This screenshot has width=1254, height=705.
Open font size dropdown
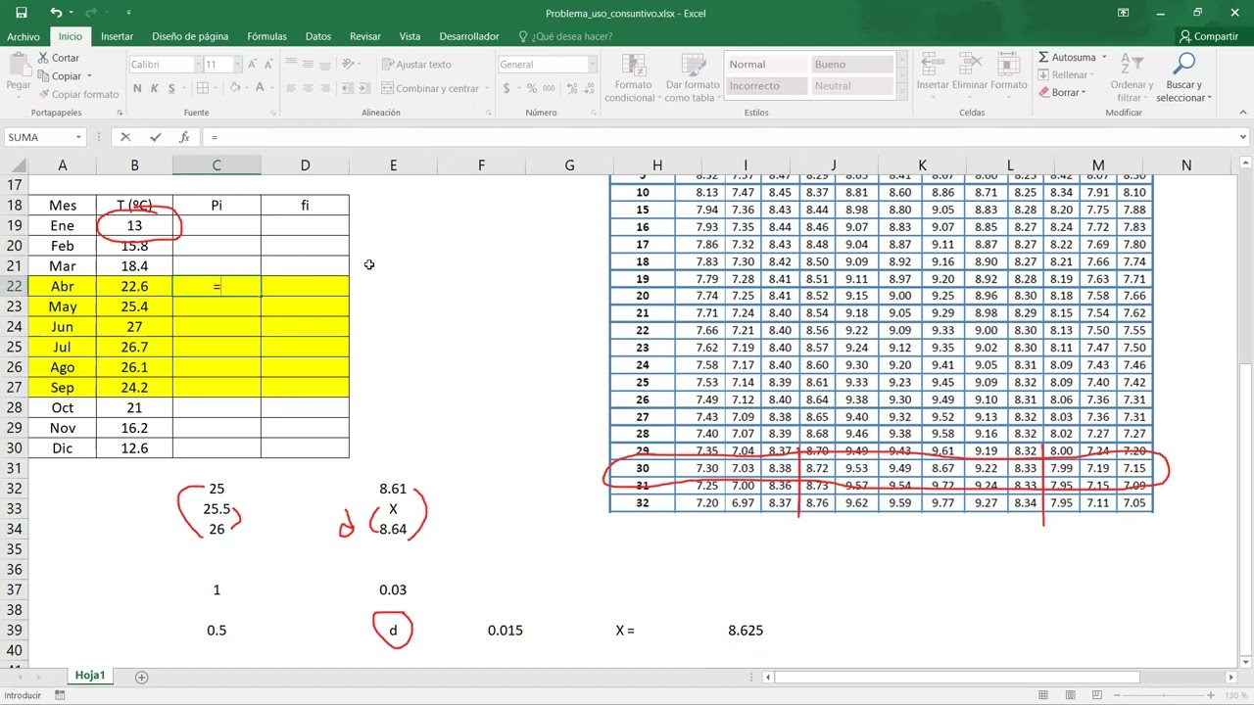(x=237, y=65)
